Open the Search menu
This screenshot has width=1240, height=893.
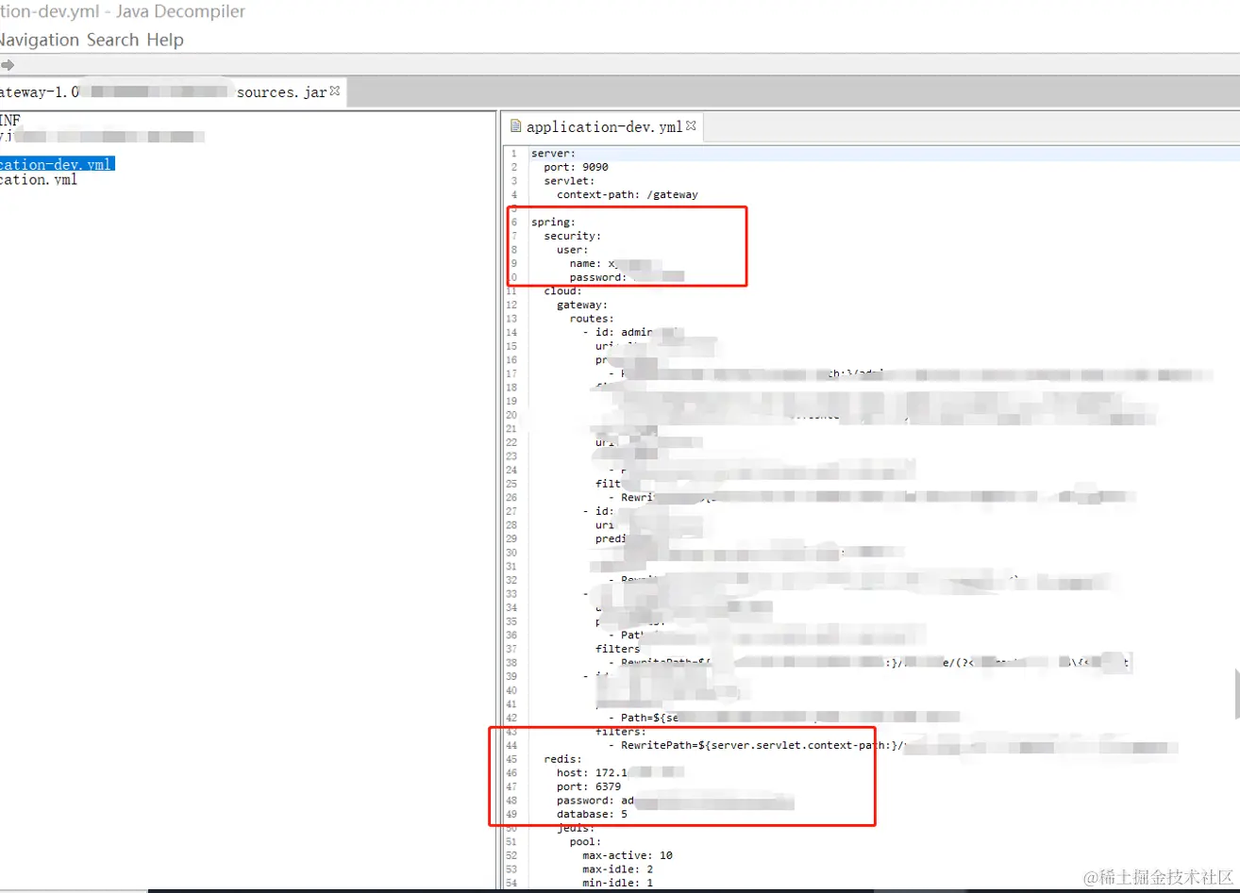(113, 40)
